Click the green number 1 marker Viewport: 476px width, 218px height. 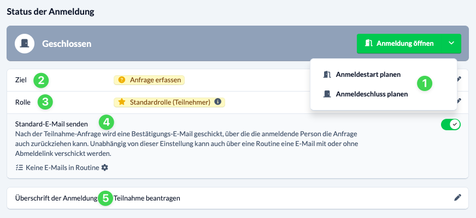(x=425, y=83)
